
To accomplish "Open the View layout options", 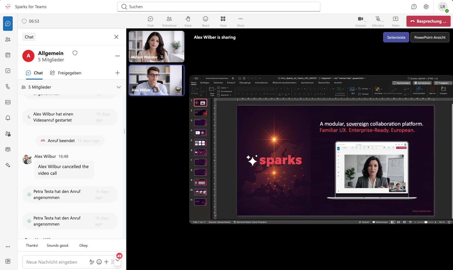I will click(223, 21).
